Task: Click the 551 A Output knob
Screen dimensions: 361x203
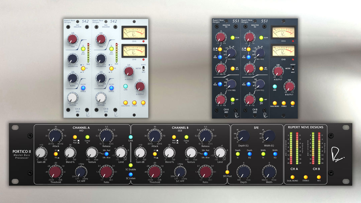Action: tap(278, 71)
